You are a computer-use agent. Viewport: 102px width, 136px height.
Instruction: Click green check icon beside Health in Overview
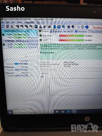[41, 40]
